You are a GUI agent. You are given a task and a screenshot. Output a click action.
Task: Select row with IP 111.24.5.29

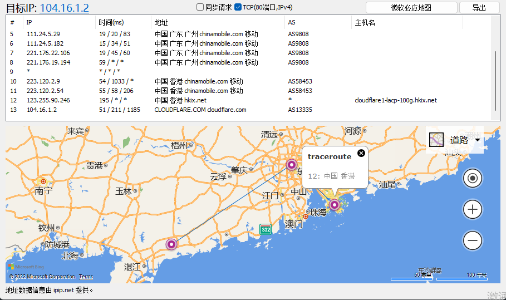point(248,34)
